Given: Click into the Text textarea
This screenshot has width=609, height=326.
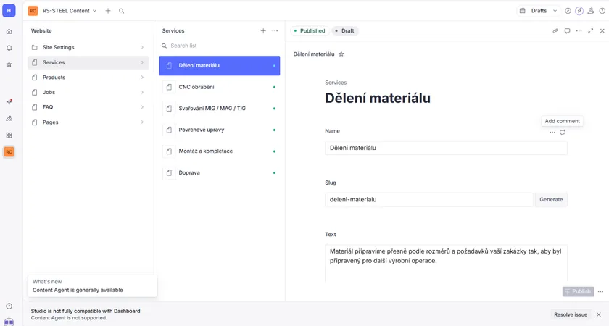Looking at the screenshot, I should (446, 263).
